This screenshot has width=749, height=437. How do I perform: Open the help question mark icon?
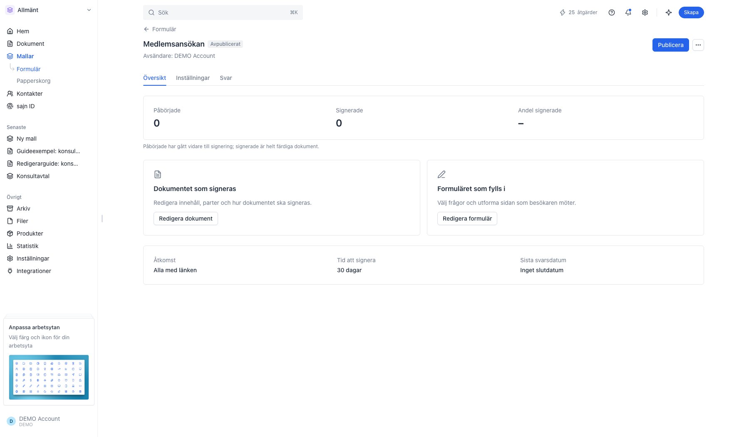(612, 12)
